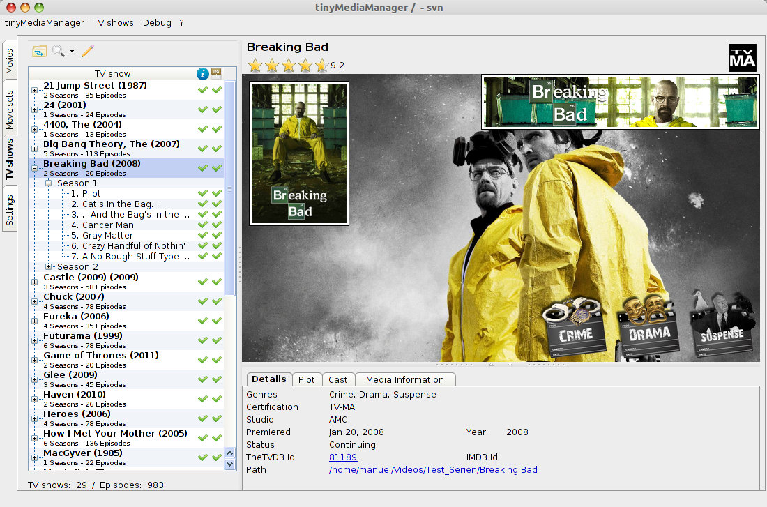
Task: Click the info-column checkmark for Gray Matter
Action: (x=202, y=236)
